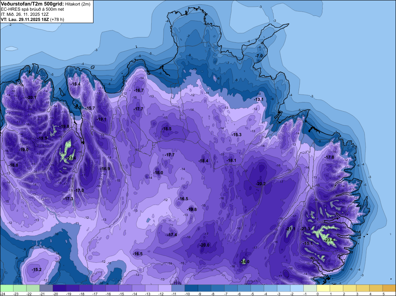
Task: Click the -21.3 temperature label
Action: click(305, 229)
